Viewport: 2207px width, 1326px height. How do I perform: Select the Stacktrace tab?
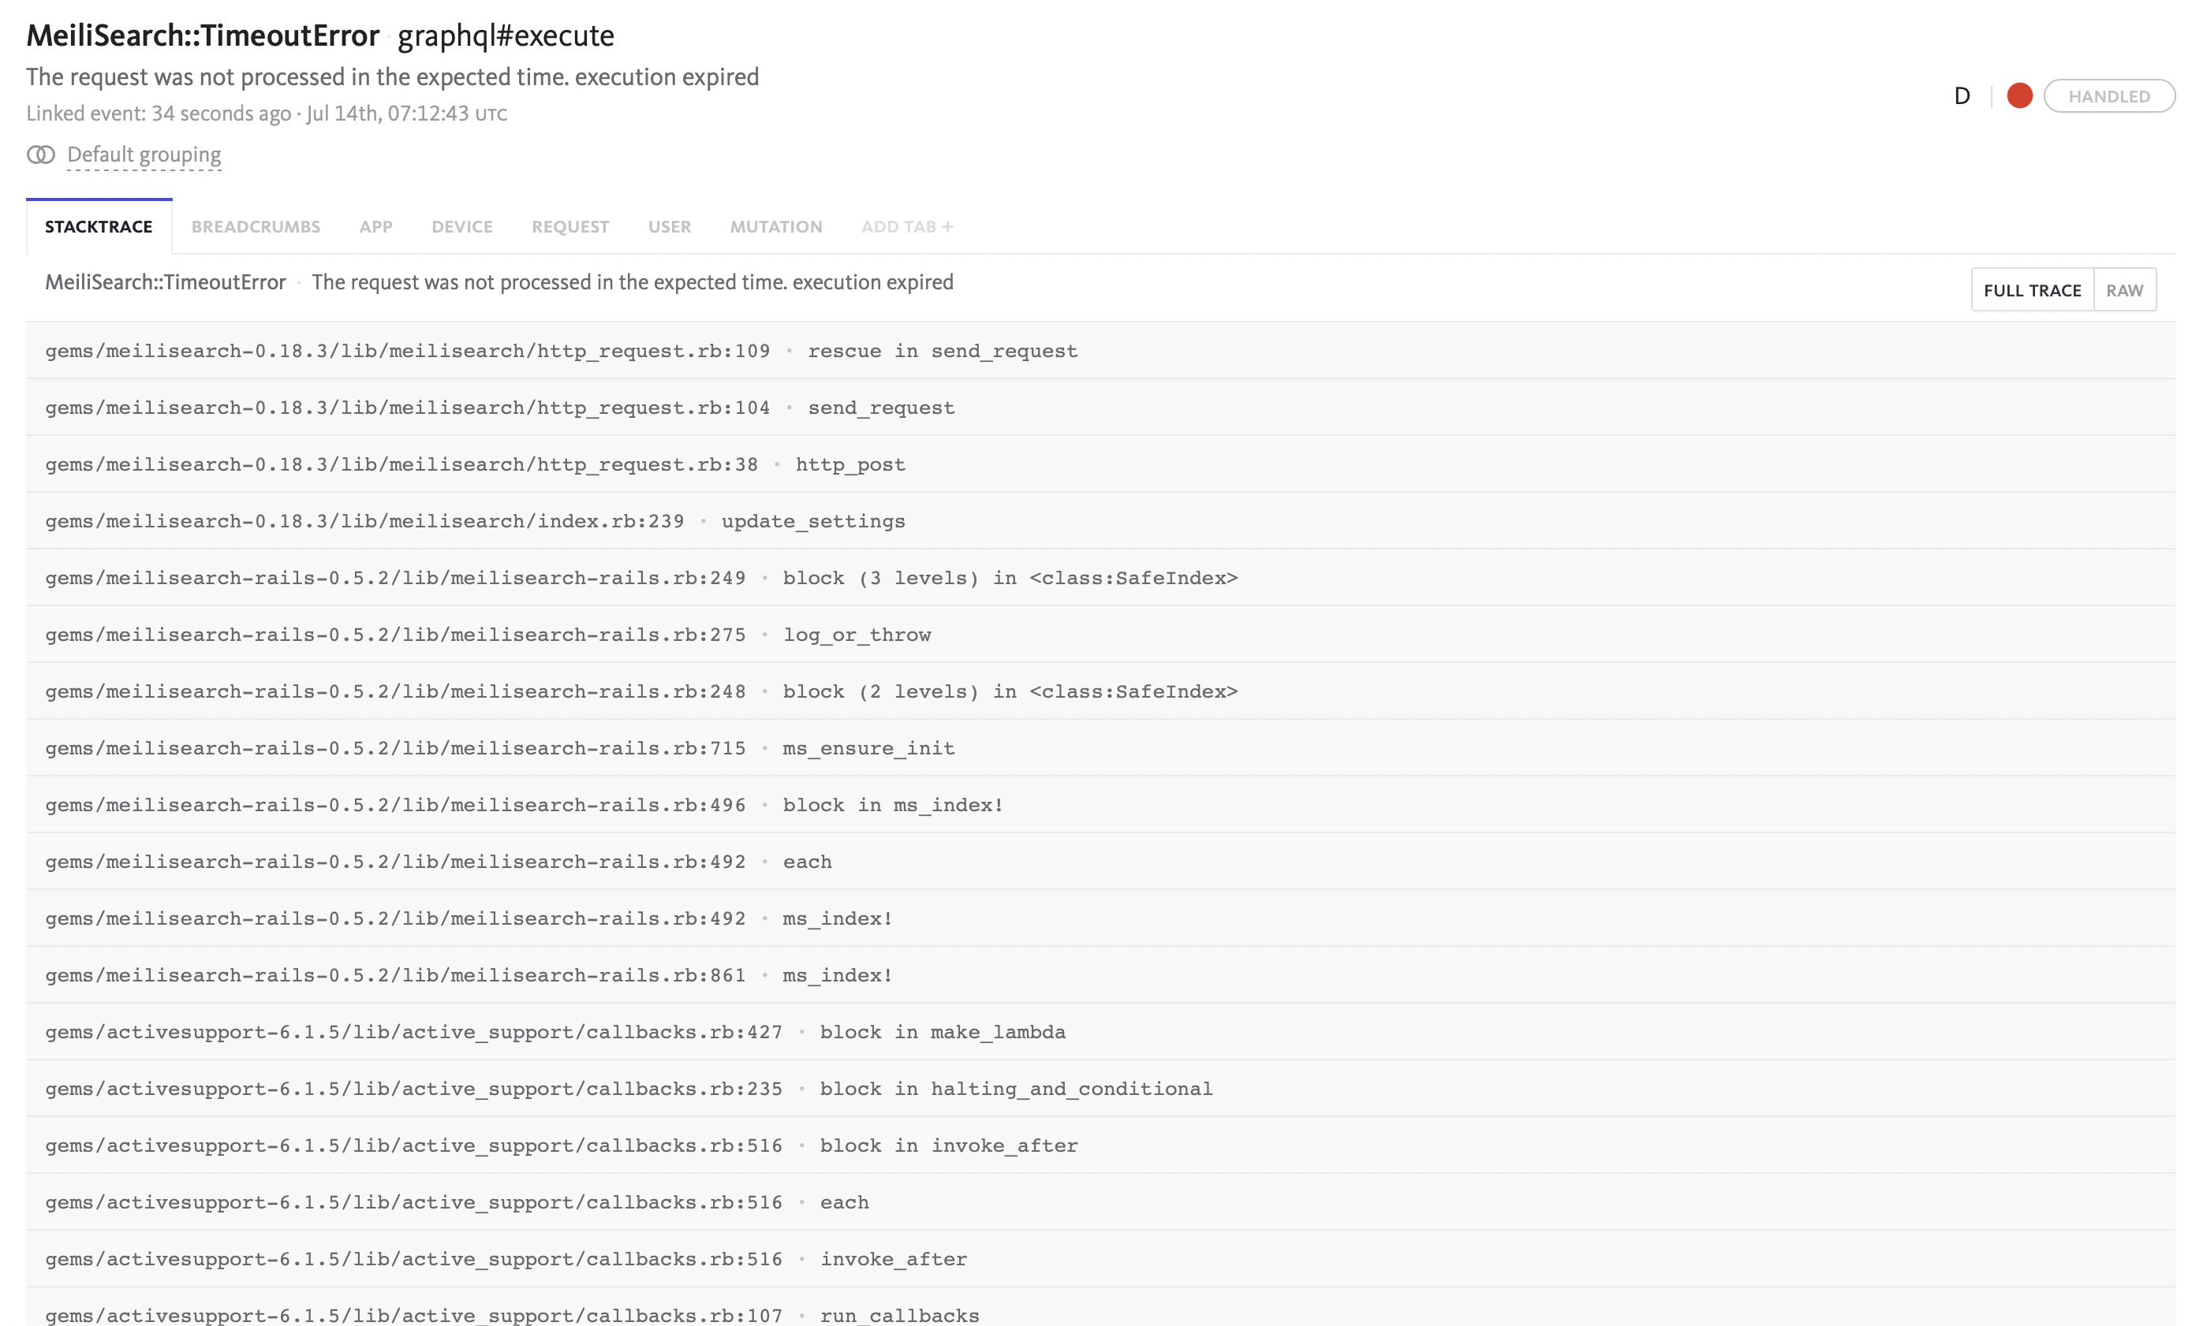(99, 227)
